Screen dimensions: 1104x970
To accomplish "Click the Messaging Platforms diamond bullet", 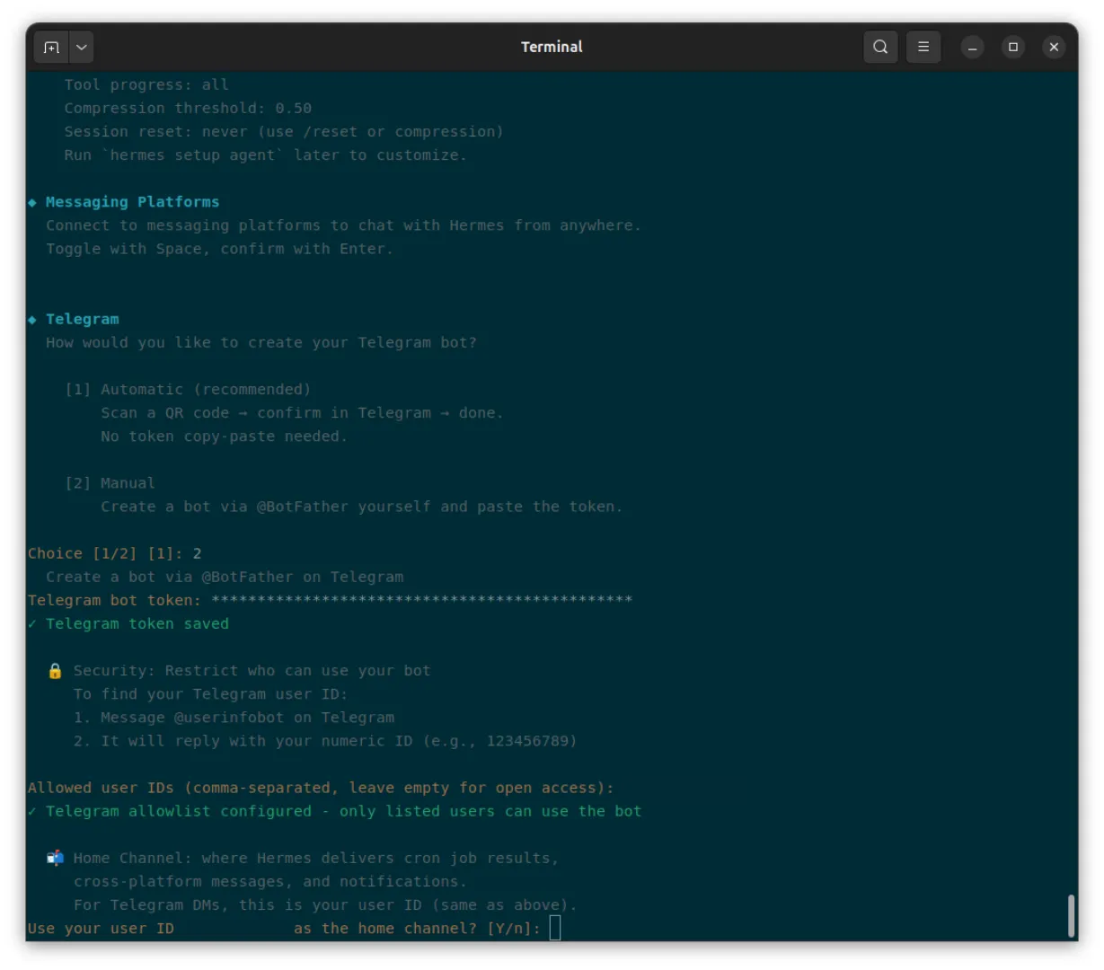I will 32,202.
